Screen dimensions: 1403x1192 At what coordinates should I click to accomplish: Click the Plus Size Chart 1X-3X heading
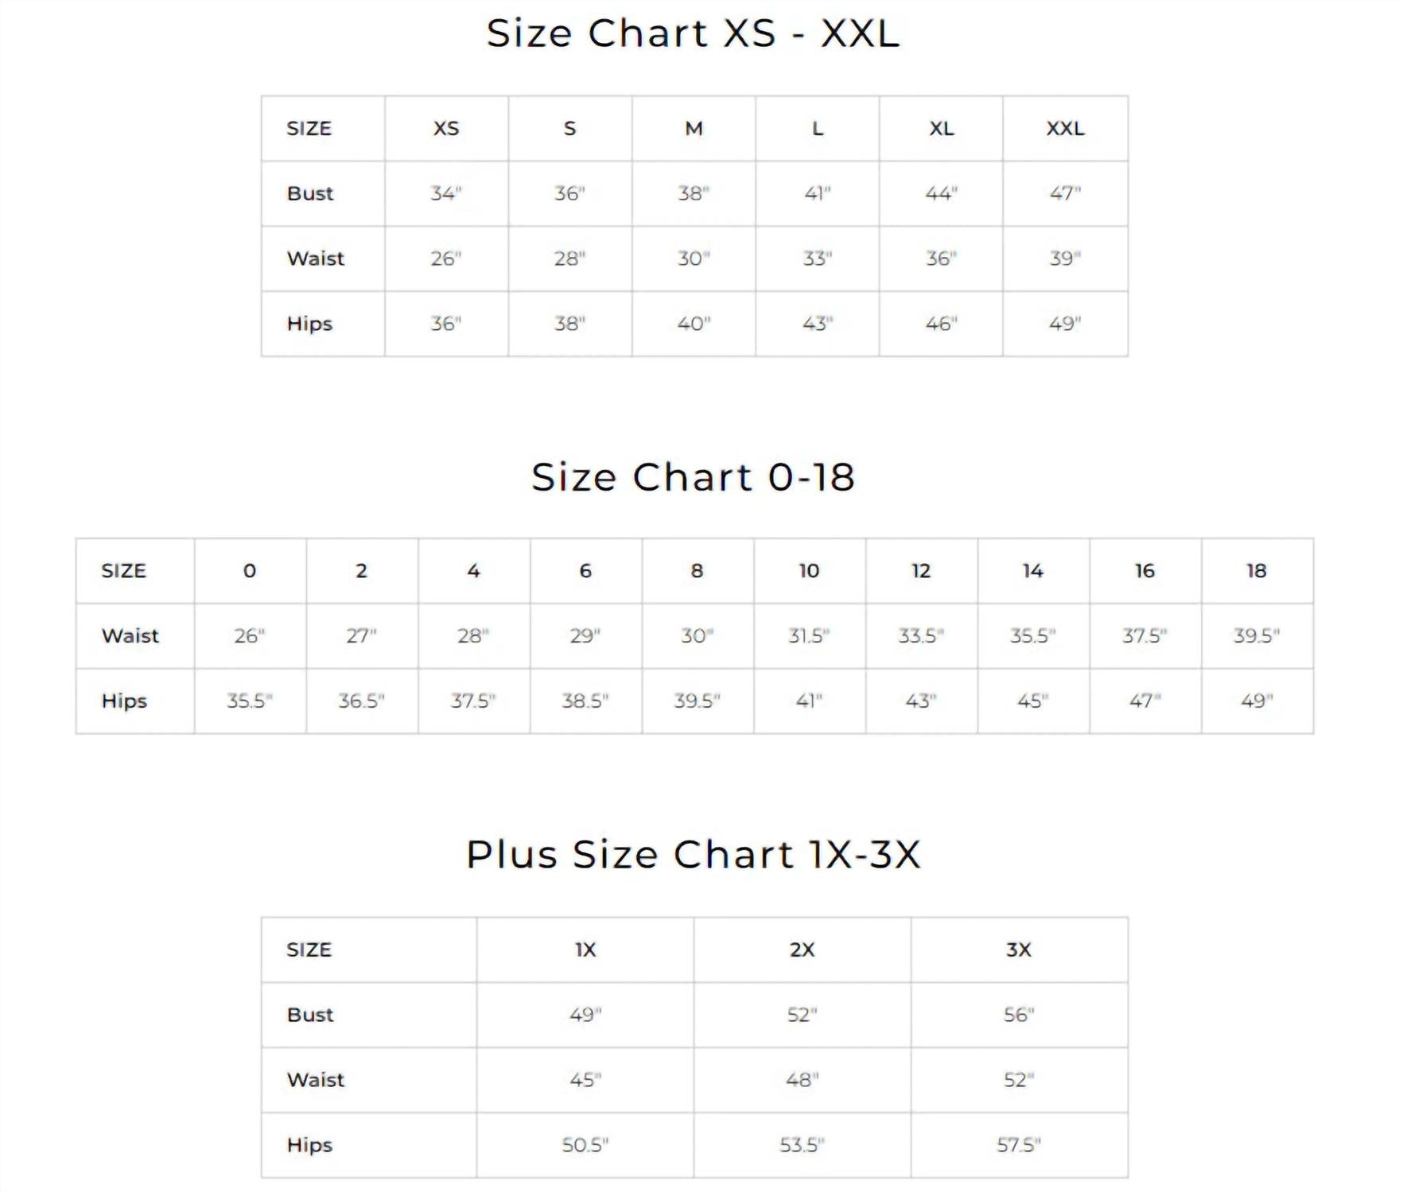[693, 855]
